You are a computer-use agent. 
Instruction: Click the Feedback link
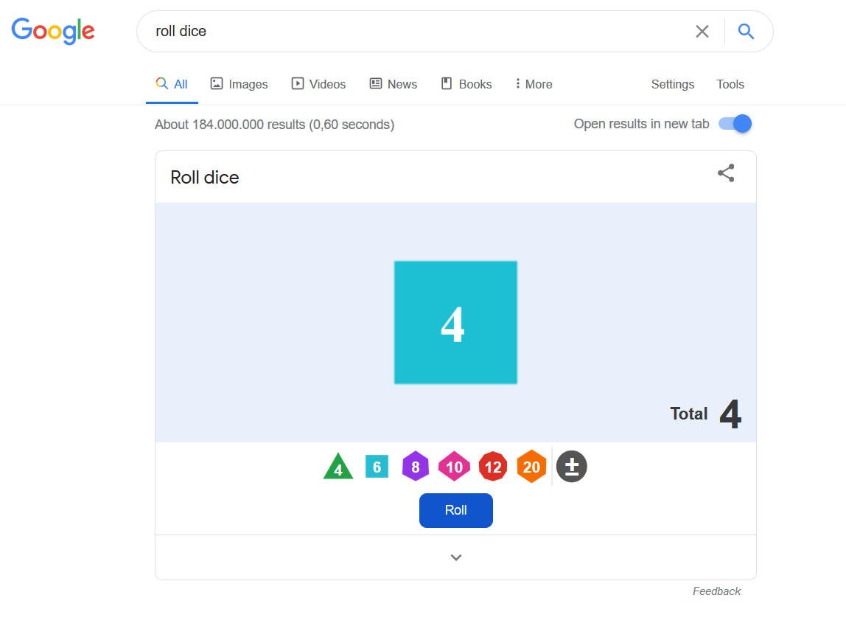pyautogui.click(x=716, y=591)
